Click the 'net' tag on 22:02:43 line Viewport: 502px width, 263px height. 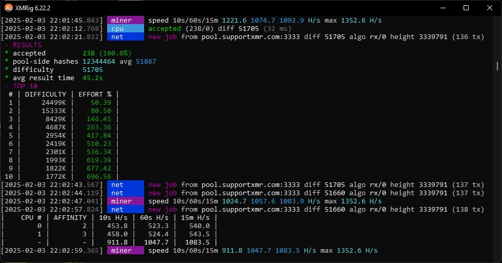(126, 185)
